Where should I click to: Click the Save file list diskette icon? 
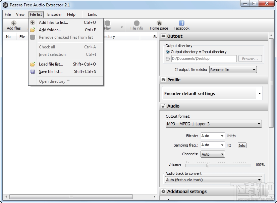coord(33,72)
